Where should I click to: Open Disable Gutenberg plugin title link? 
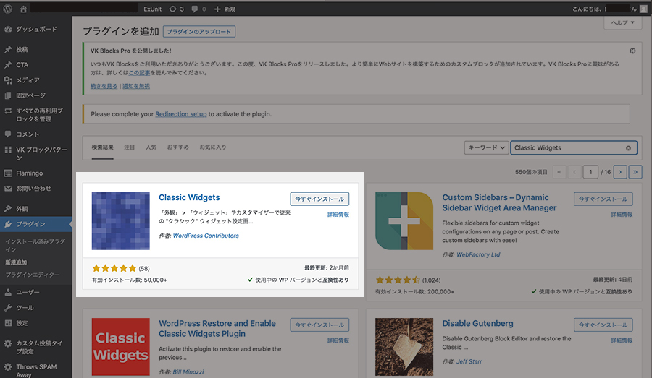477,323
